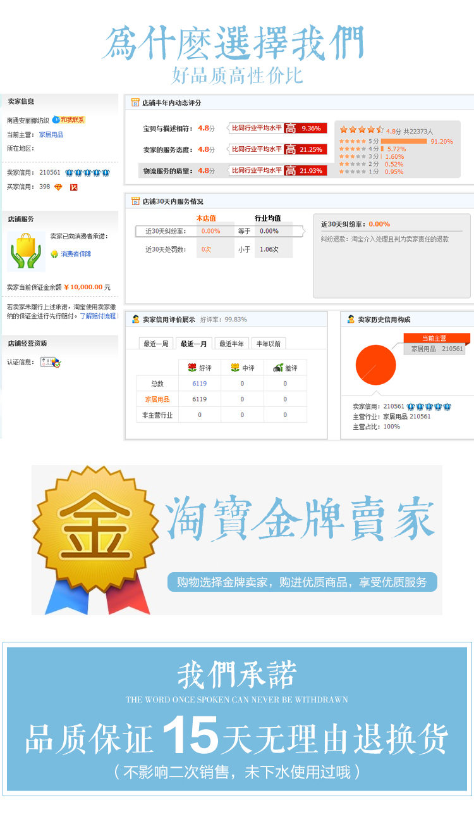The height and width of the screenshot is (819, 474).
Task: Click the 主营占比 100% text
Action: coord(376,427)
